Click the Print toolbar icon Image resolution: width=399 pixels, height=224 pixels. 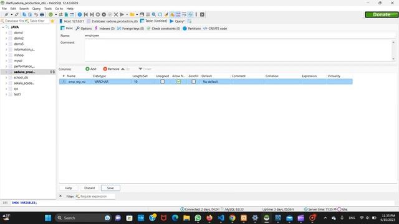pyautogui.click(x=42, y=15)
